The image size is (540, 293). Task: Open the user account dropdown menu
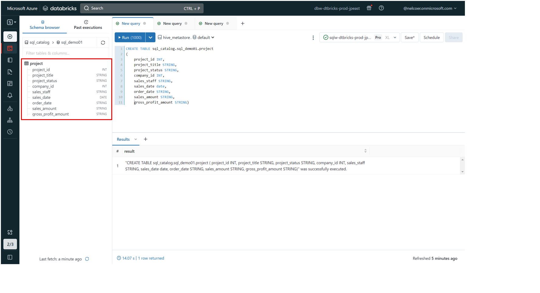(430, 8)
